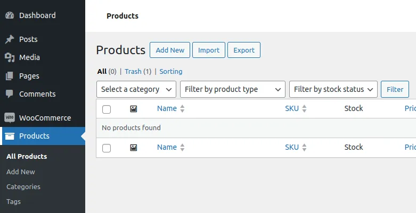Image resolution: width=416 pixels, height=213 pixels.
Task: Click the Media icon in sidebar
Action: tap(10, 57)
